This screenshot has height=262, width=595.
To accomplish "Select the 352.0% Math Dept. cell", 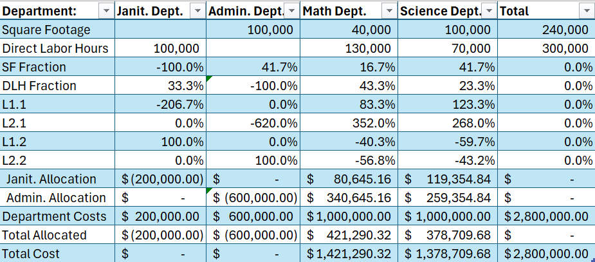I will coord(349,123).
